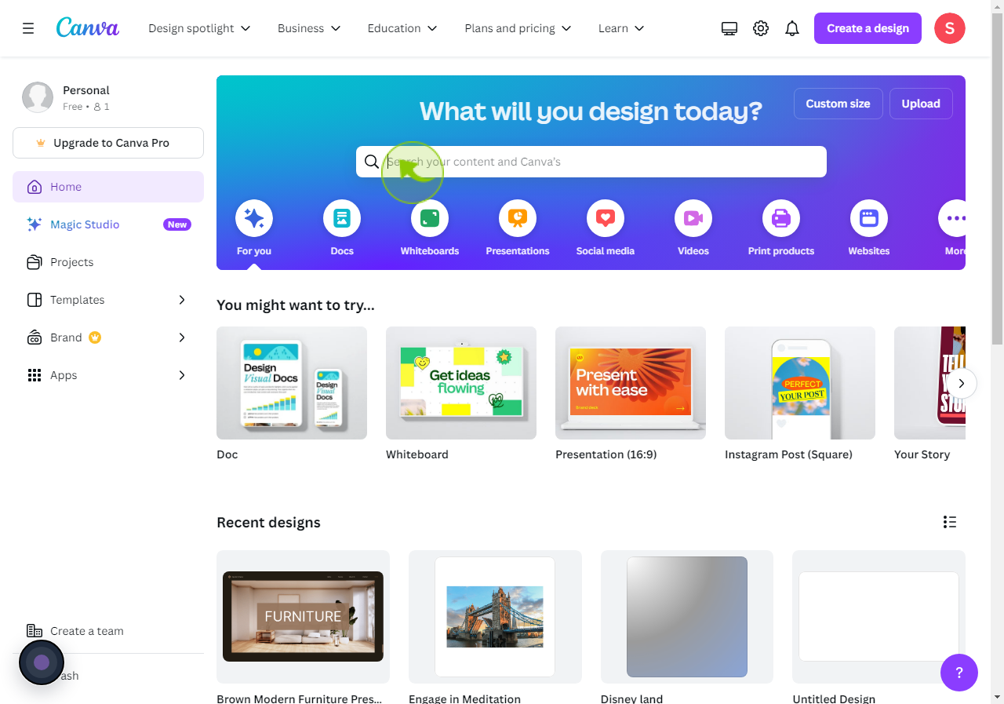Screen dimensions: 1004x704
Task: Expand the Business dropdown
Action: click(309, 28)
